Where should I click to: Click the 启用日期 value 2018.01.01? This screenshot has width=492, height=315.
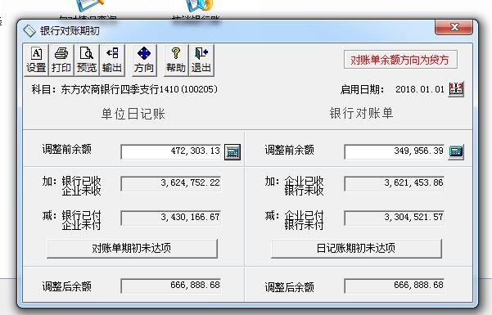pos(420,89)
